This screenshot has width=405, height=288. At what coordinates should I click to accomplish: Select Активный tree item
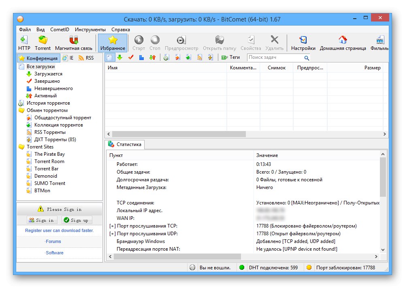pos(45,96)
